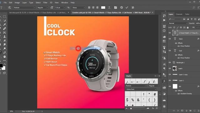Lock all attributes of the layer

[x=187, y=27]
